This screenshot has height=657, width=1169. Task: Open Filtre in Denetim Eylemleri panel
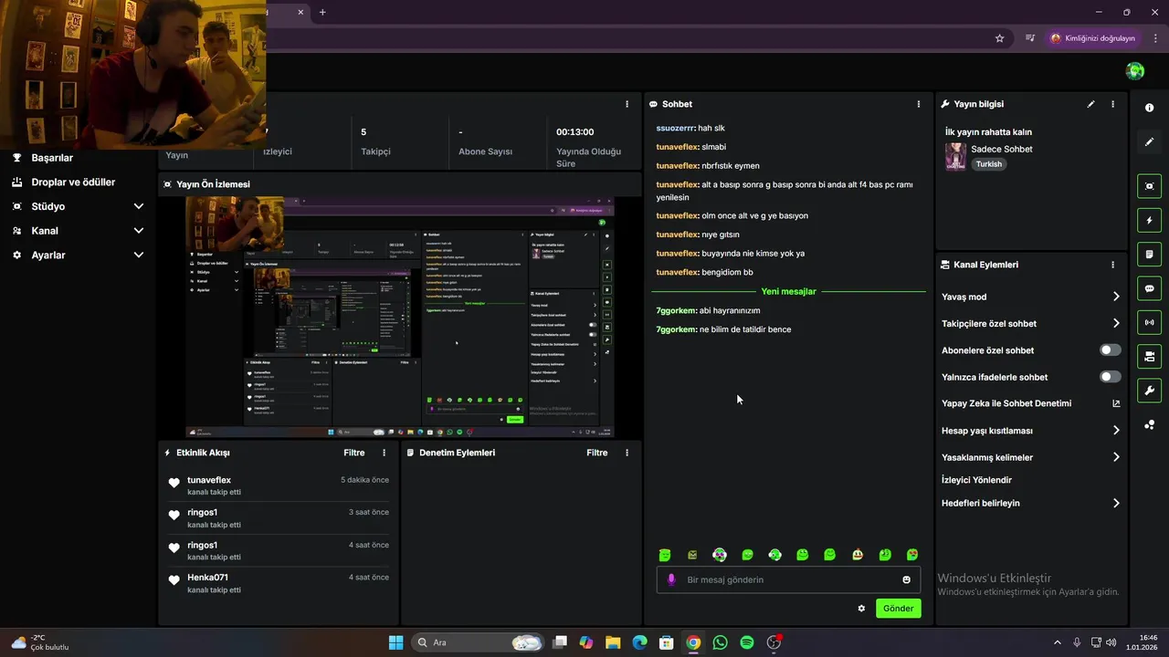pyautogui.click(x=597, y=453)
